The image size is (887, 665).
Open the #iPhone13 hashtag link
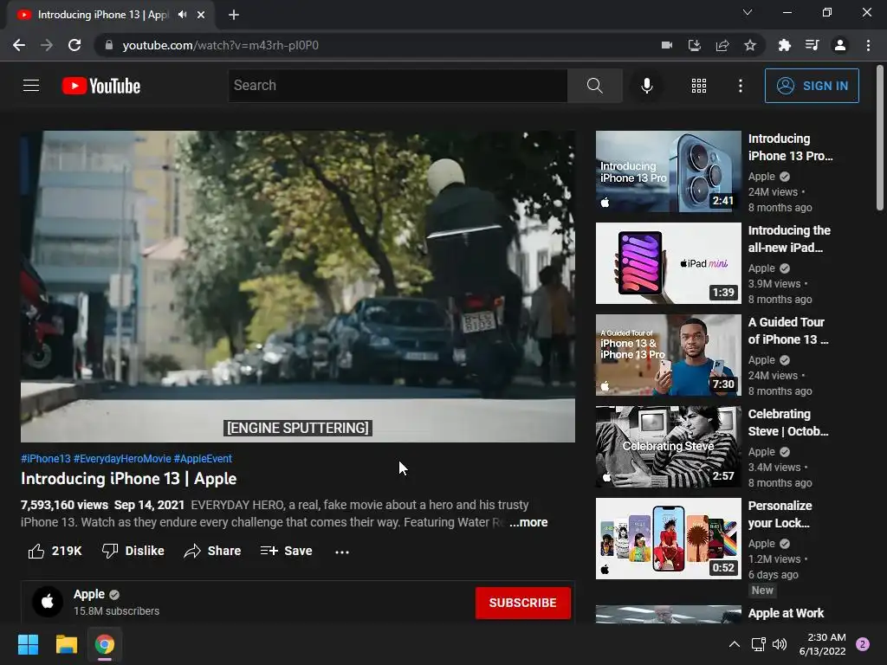[46, 459]
